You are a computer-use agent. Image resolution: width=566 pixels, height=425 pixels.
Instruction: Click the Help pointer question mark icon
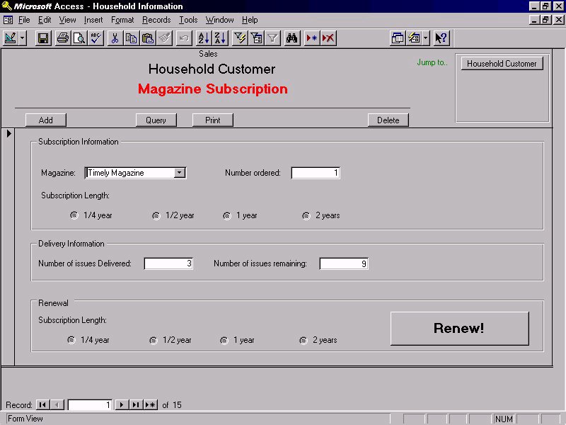(441, 38)
